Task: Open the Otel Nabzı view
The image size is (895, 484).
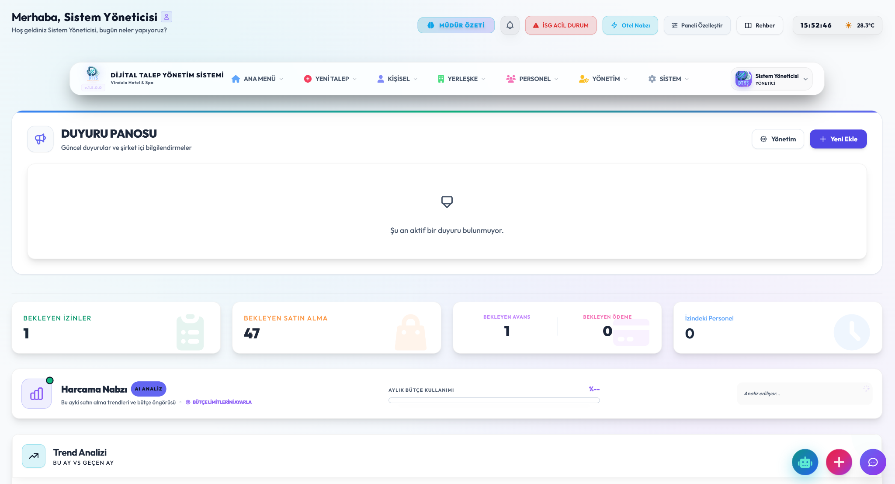Action: pos(630,25)
